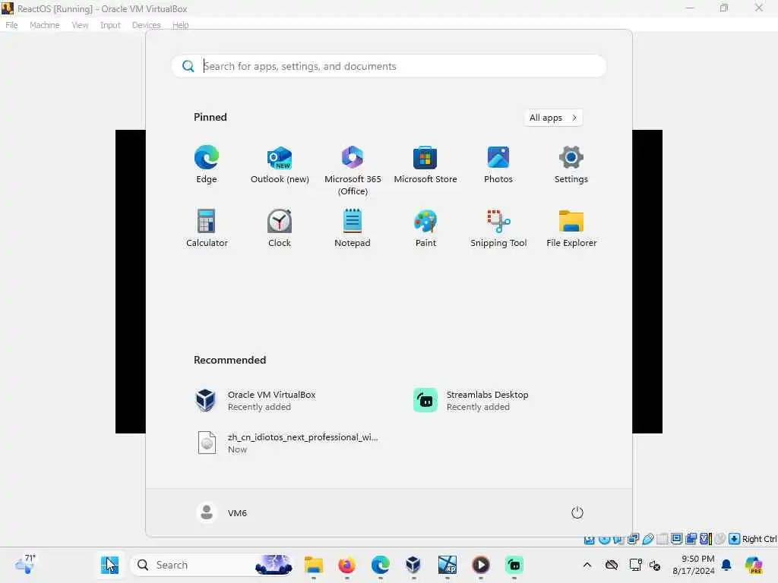
Task: Open File Explorer on the taskbar
Action: (x=314, y=565)
